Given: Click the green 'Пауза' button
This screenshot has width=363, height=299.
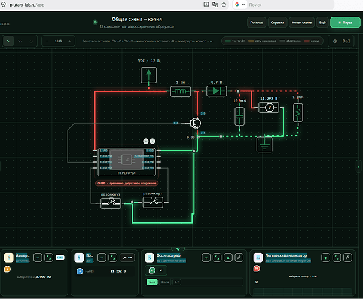Looking at the screenshot, I should coord(345,23).
